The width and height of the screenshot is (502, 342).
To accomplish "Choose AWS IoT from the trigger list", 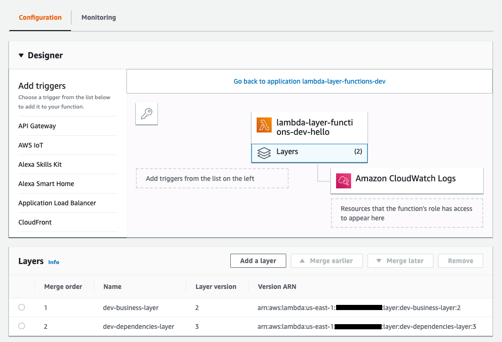I will coord(31,145).
